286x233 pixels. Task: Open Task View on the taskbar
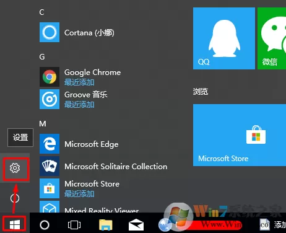coord(74,225)
